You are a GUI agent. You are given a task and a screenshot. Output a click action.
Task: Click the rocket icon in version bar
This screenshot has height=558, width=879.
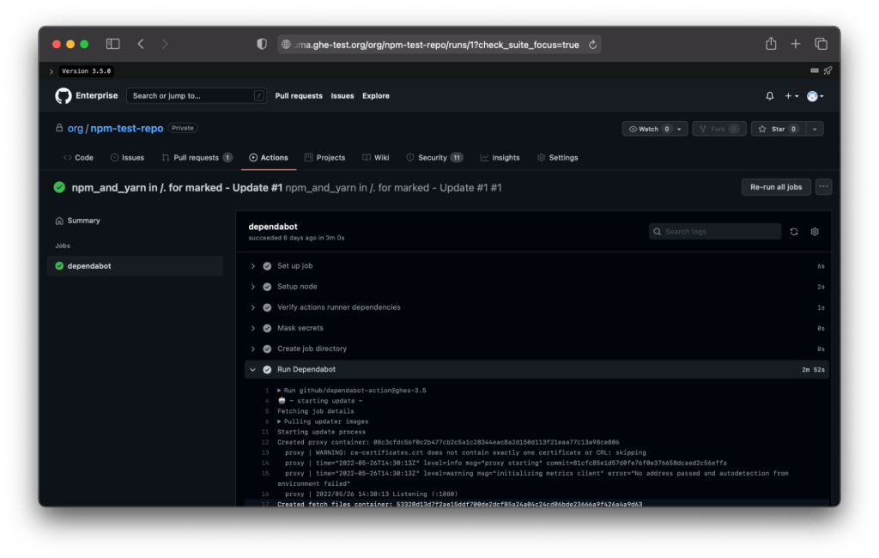[x=828, y=70]
